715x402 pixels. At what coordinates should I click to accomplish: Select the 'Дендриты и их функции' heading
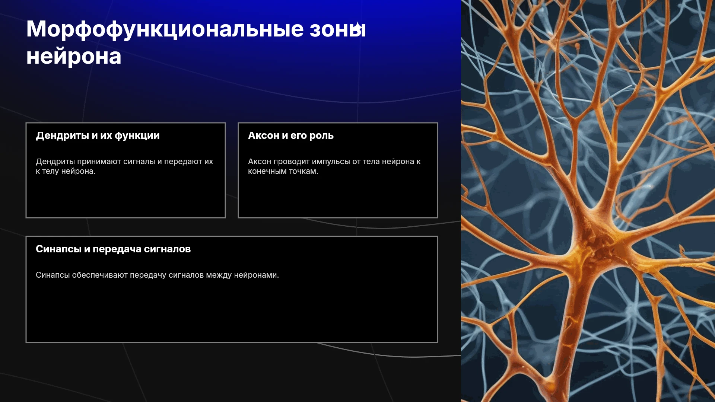(98, 135)
